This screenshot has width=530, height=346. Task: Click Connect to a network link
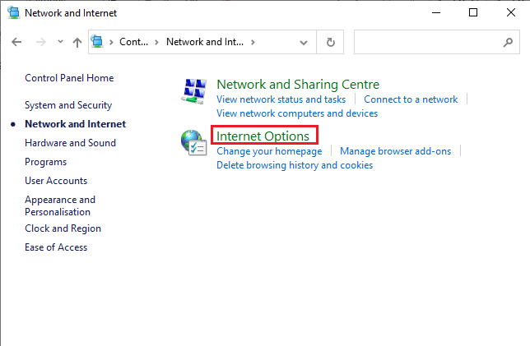[411, 99]
